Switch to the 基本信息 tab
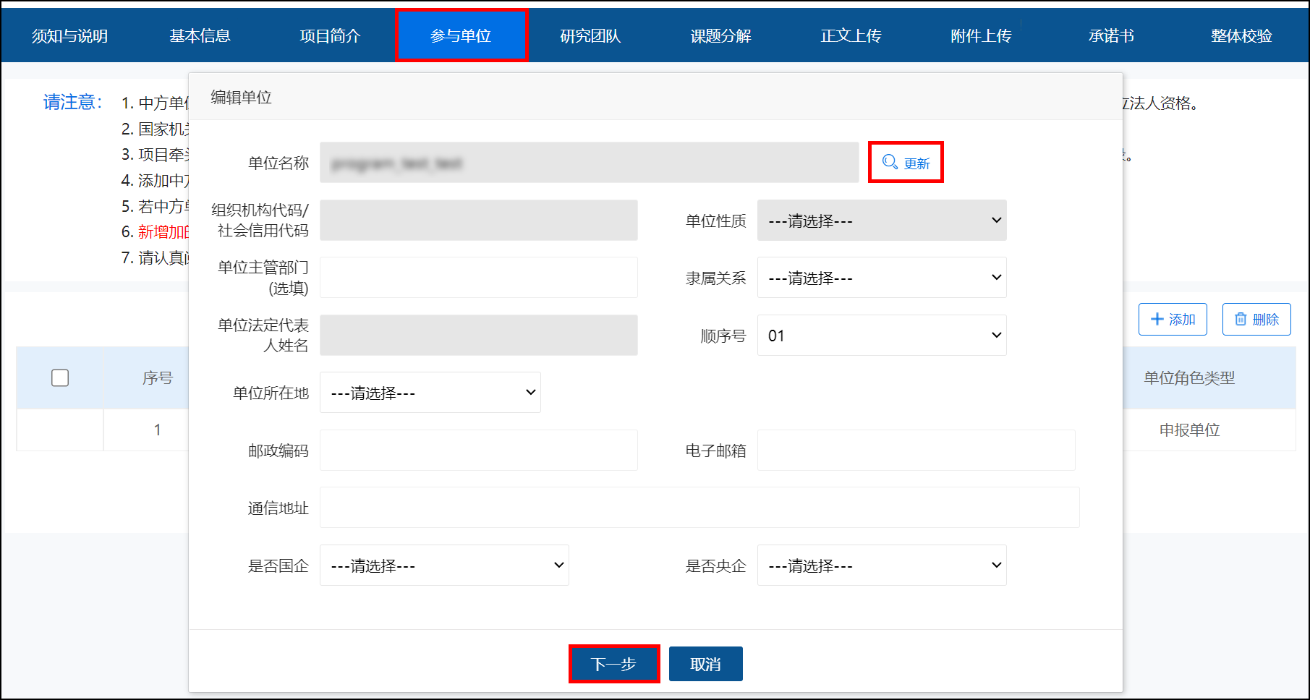Viewport: 1310px width, 700px height. point(200,35)
